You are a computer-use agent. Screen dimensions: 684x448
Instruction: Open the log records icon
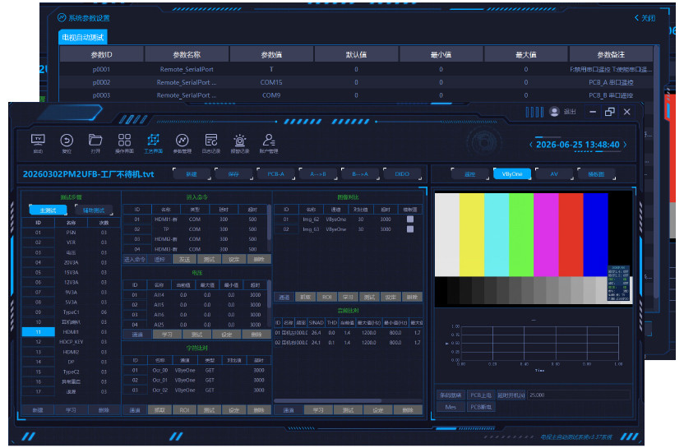point(211,140)
